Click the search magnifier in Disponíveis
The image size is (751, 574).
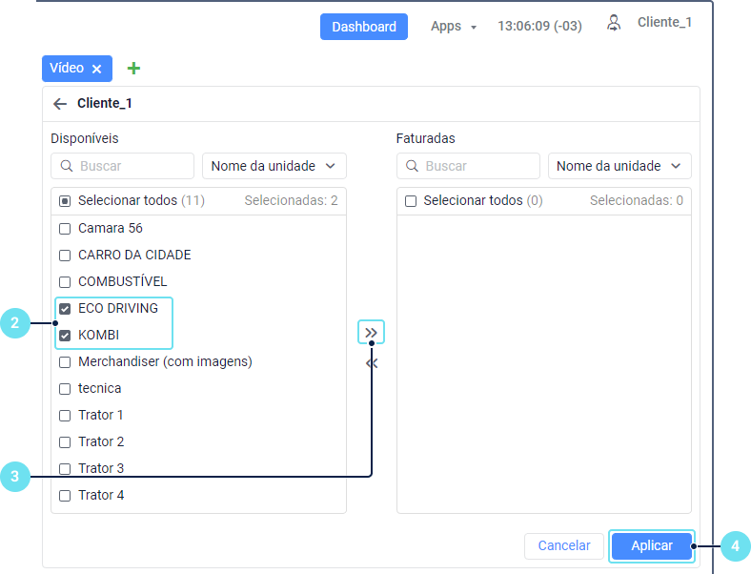click(67, 166)
